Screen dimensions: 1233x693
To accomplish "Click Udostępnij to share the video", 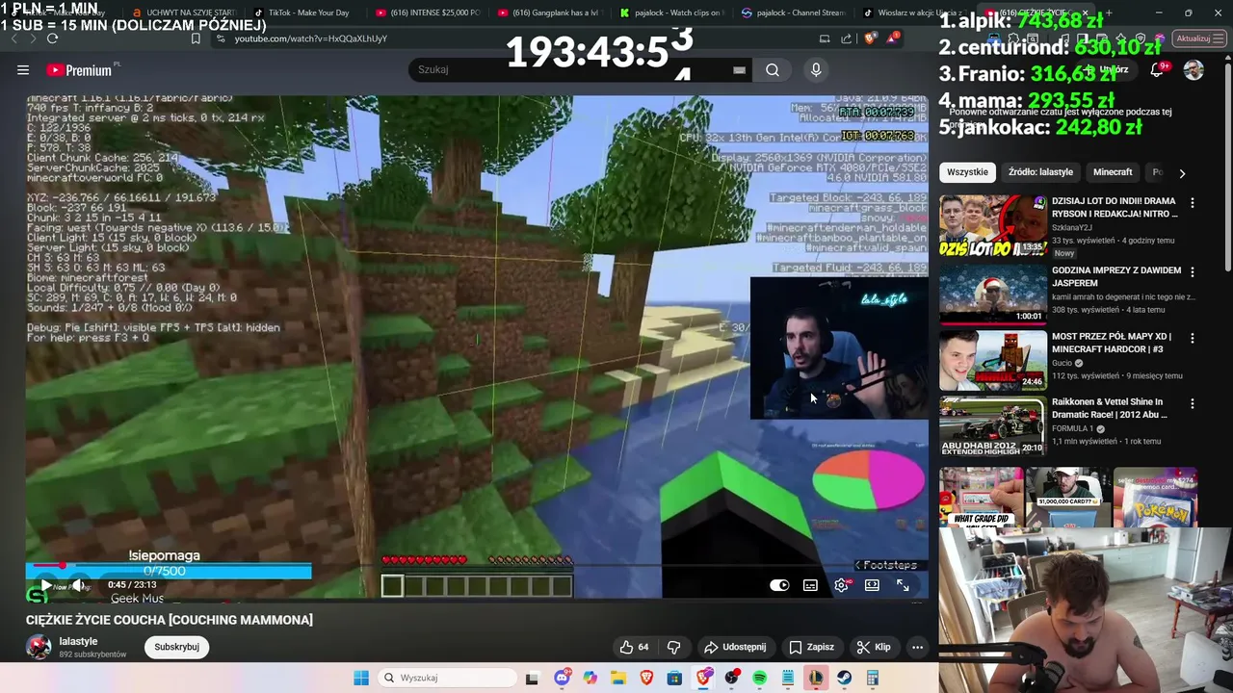I will [x=735, y=647].
